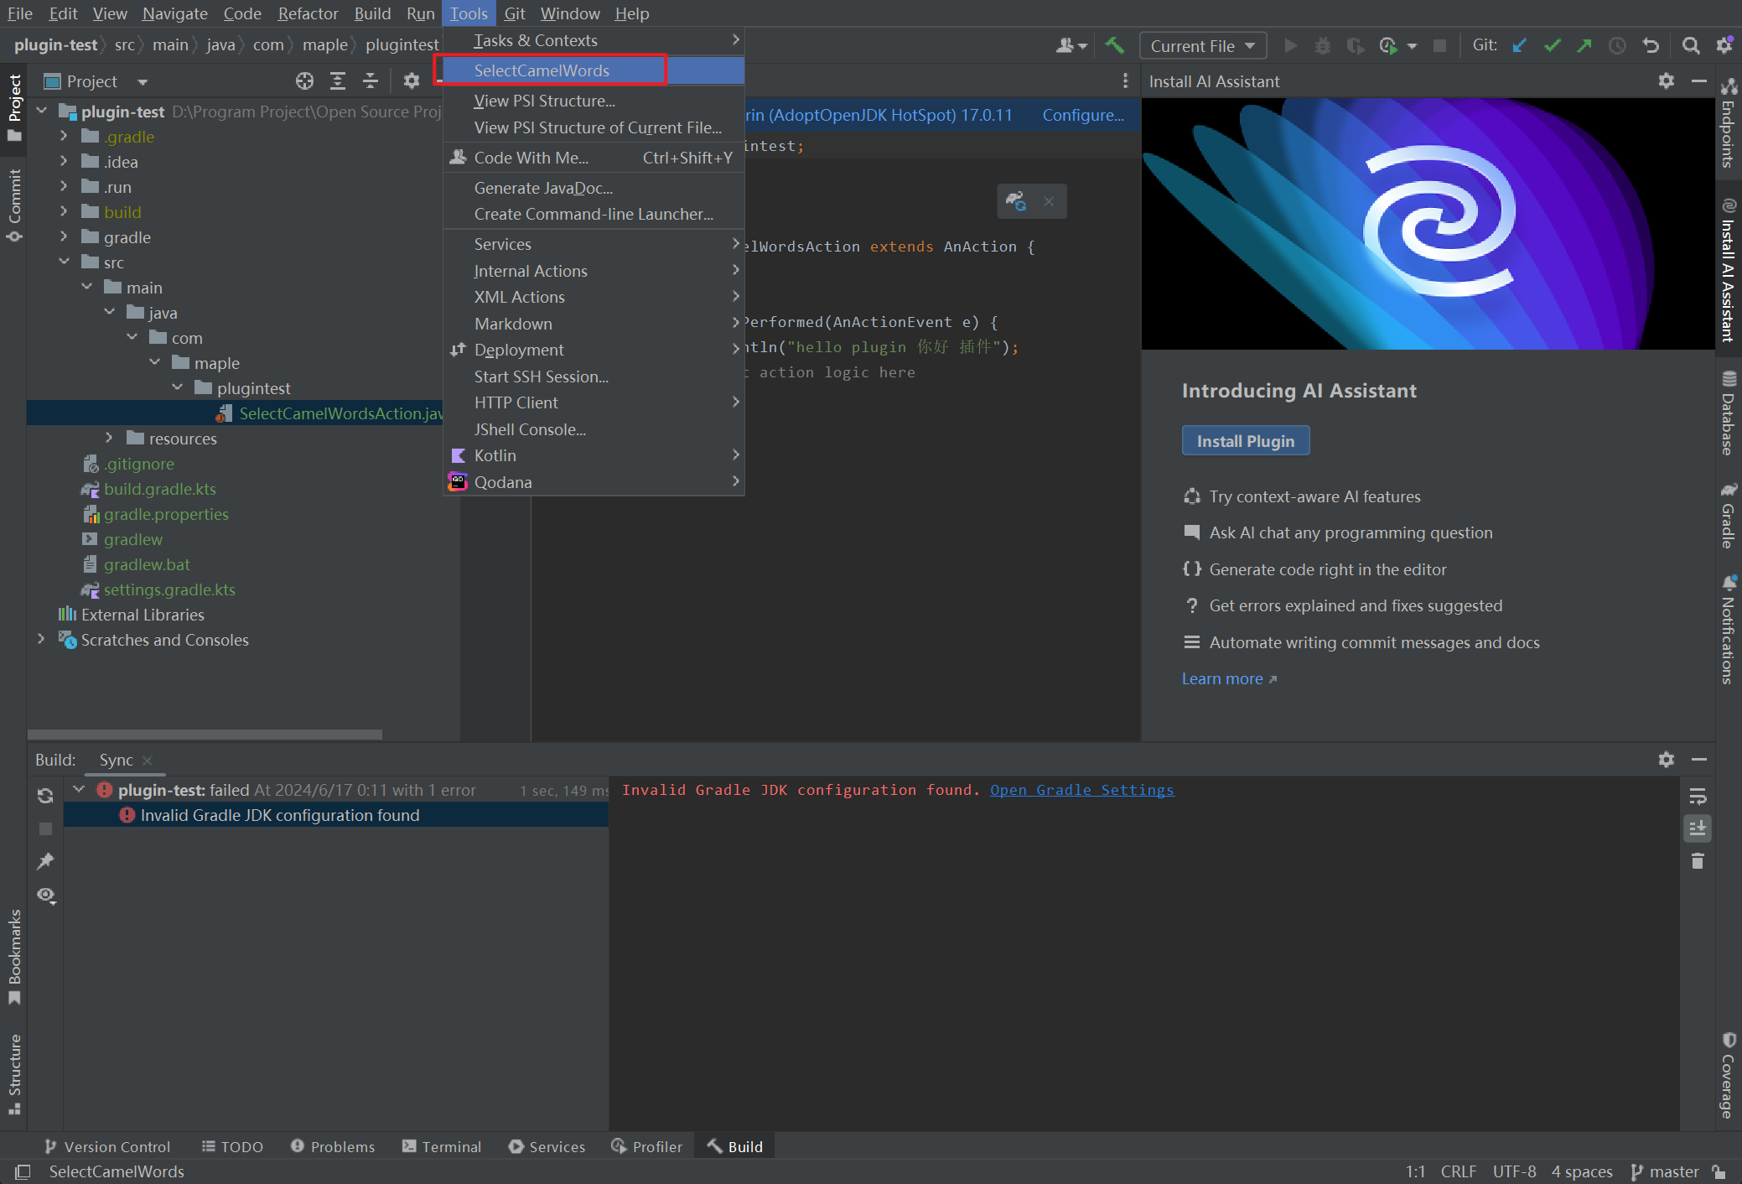Expand the resources folder in project tree
The width and height of the screenshot is (1742, 1184).
click(x=109, y=438)
